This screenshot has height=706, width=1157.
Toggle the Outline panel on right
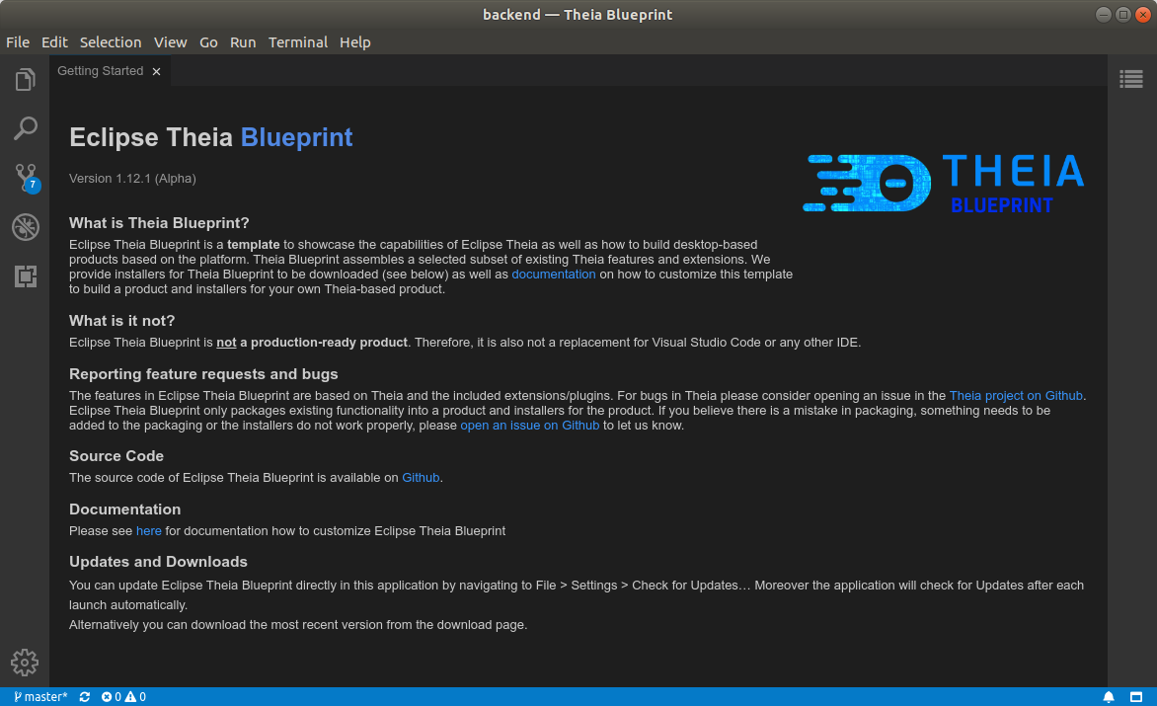[1131, 79]
